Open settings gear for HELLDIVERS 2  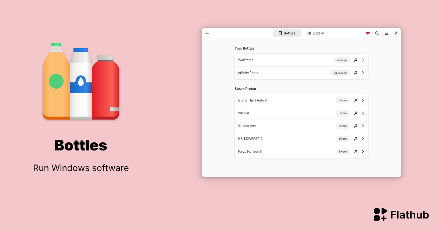[355, 139]
